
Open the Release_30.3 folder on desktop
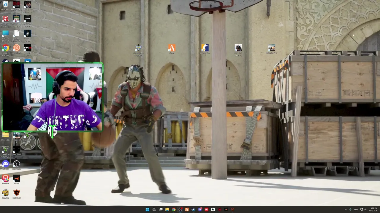5,136
